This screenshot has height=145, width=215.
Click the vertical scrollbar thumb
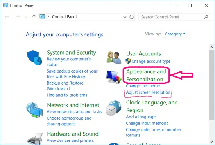click(x=212, y=85)
